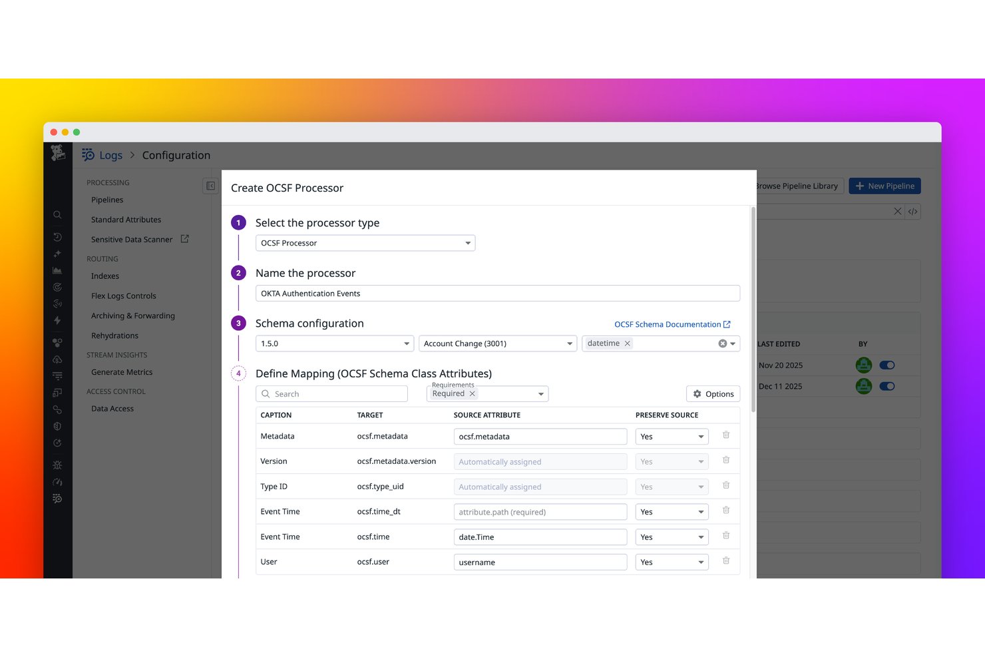Click the mapping Search field
This screenshot has width=985, height=657.
(331, 394)
